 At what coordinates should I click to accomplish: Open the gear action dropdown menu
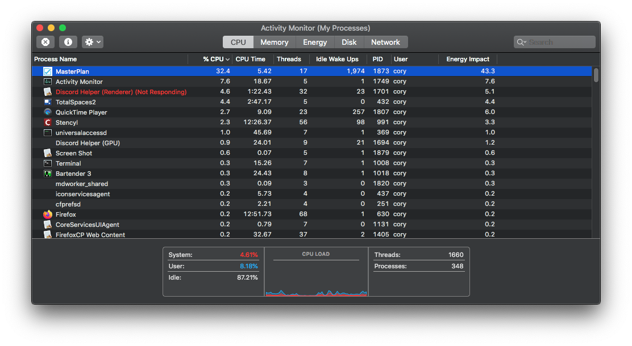click(93, 42)
